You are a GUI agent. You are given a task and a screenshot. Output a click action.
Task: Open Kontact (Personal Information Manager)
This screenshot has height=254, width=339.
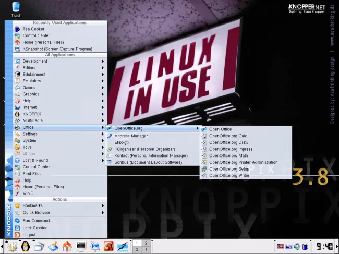152,155
